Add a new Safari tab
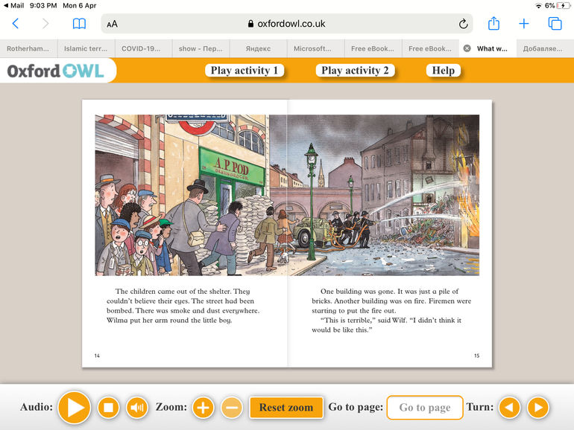 [x=524, y=24]
